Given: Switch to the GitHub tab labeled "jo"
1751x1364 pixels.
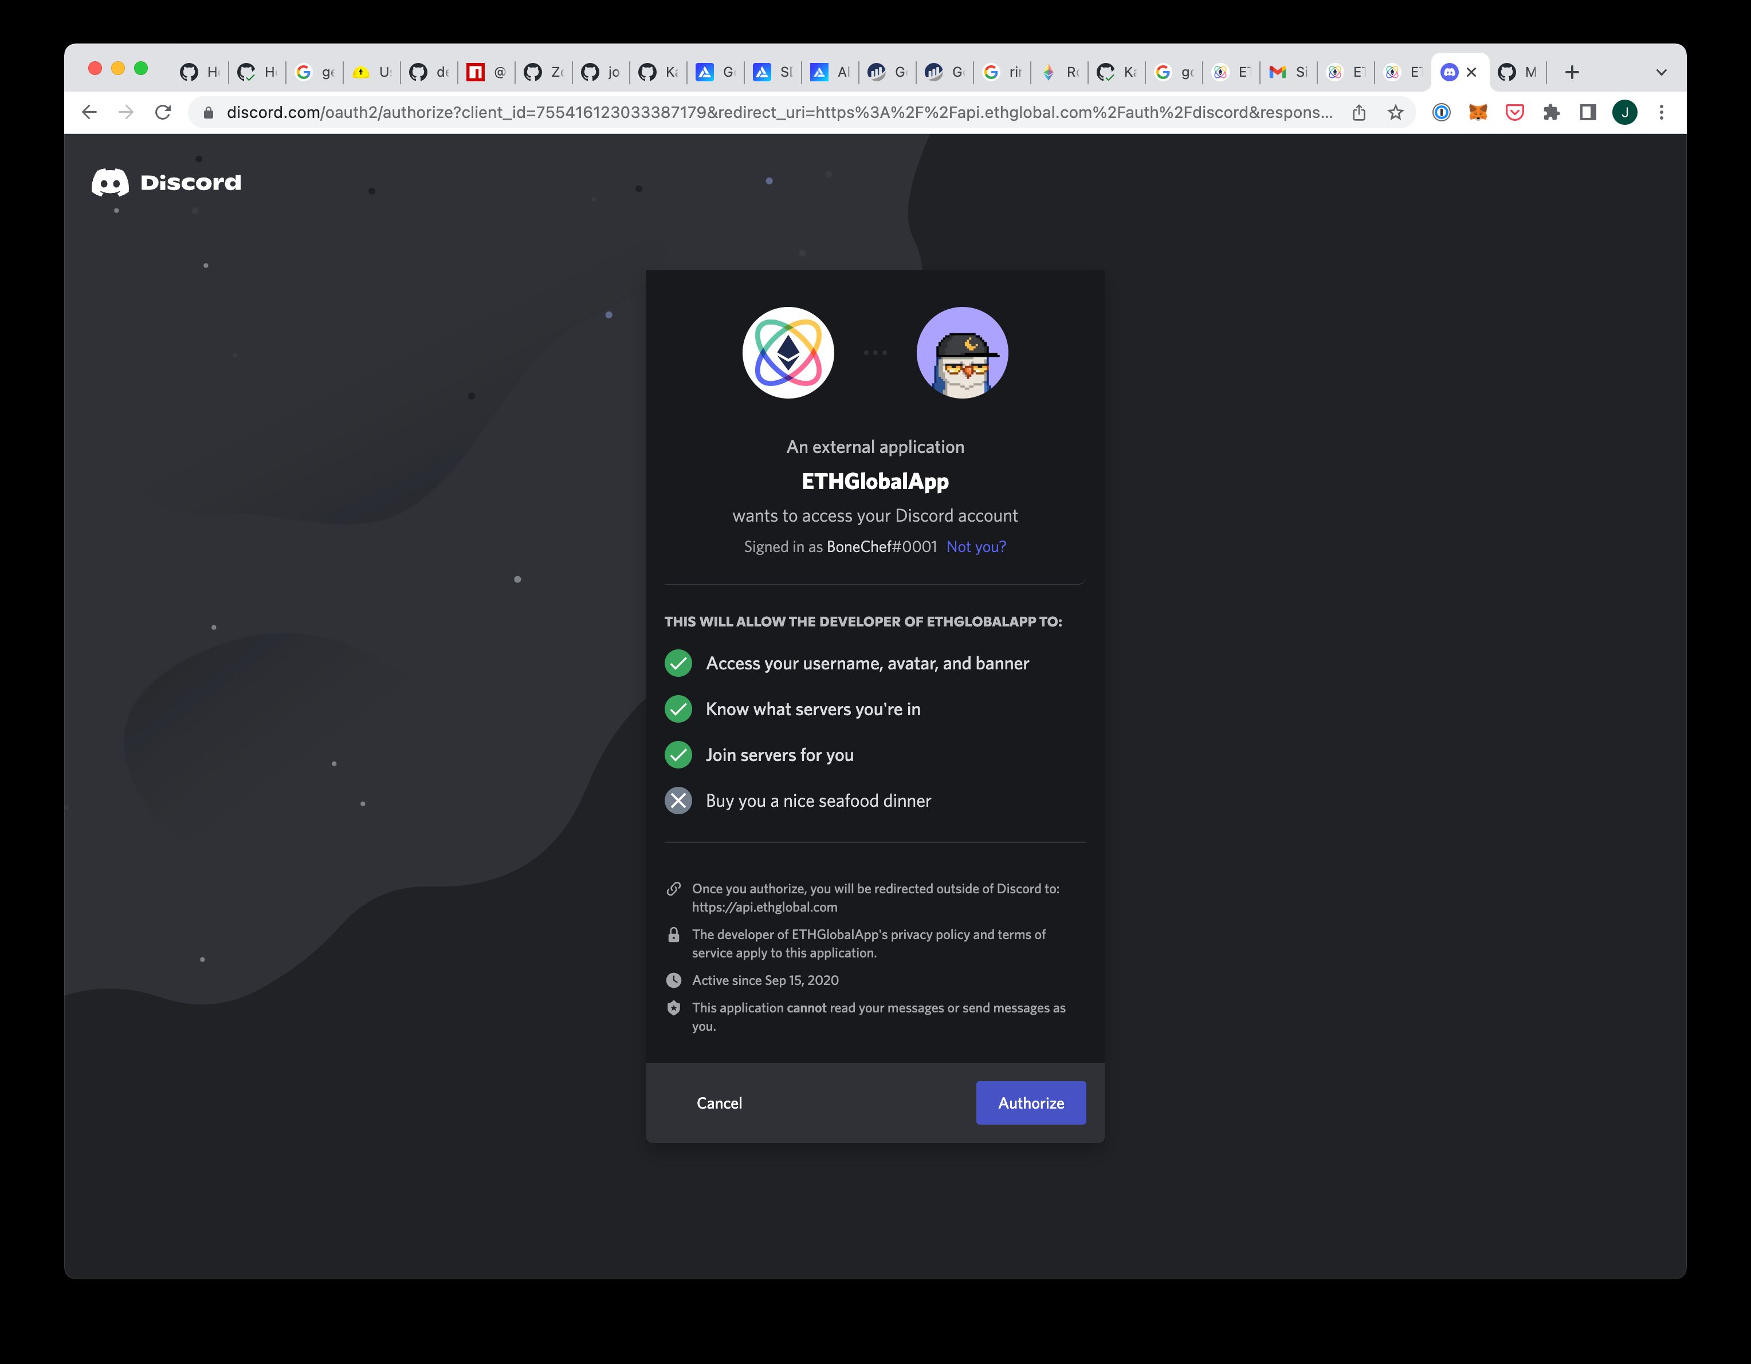Looking at the screenshot, I should [600, 72].
